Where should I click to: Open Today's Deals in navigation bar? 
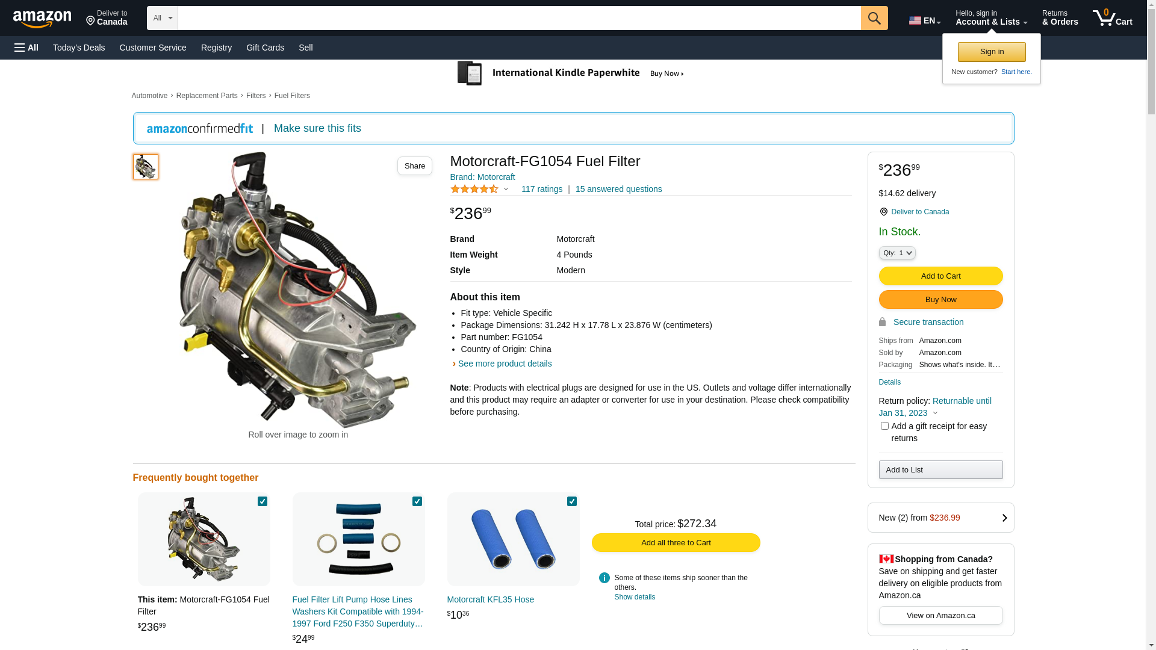point(79,48)
